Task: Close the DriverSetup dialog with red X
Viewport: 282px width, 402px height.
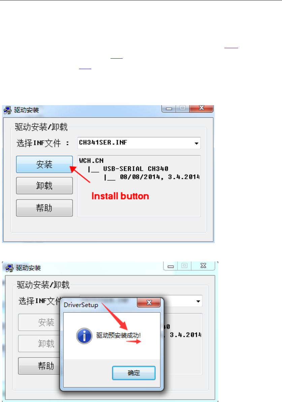Action: point(149,303)
